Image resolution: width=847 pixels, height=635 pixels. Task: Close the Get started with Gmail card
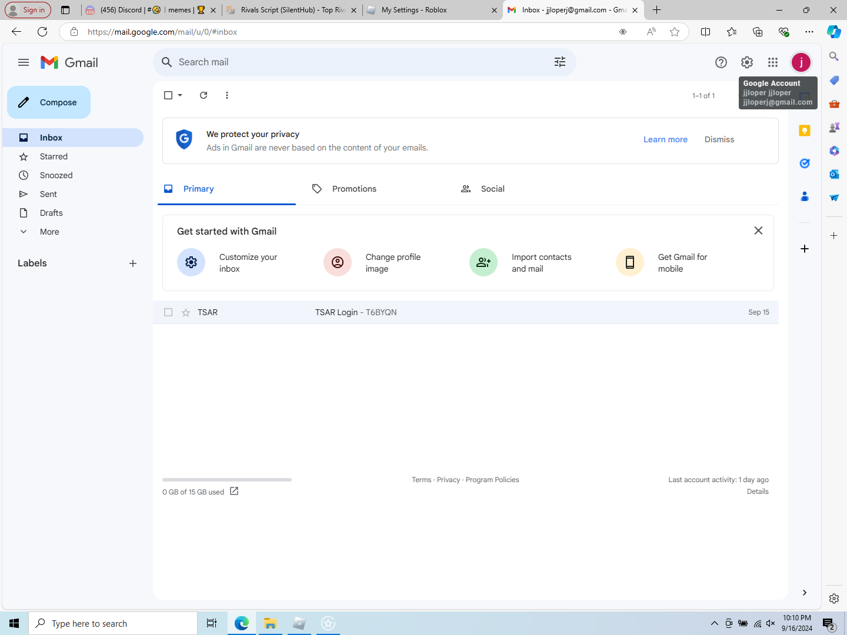[759, 230]
